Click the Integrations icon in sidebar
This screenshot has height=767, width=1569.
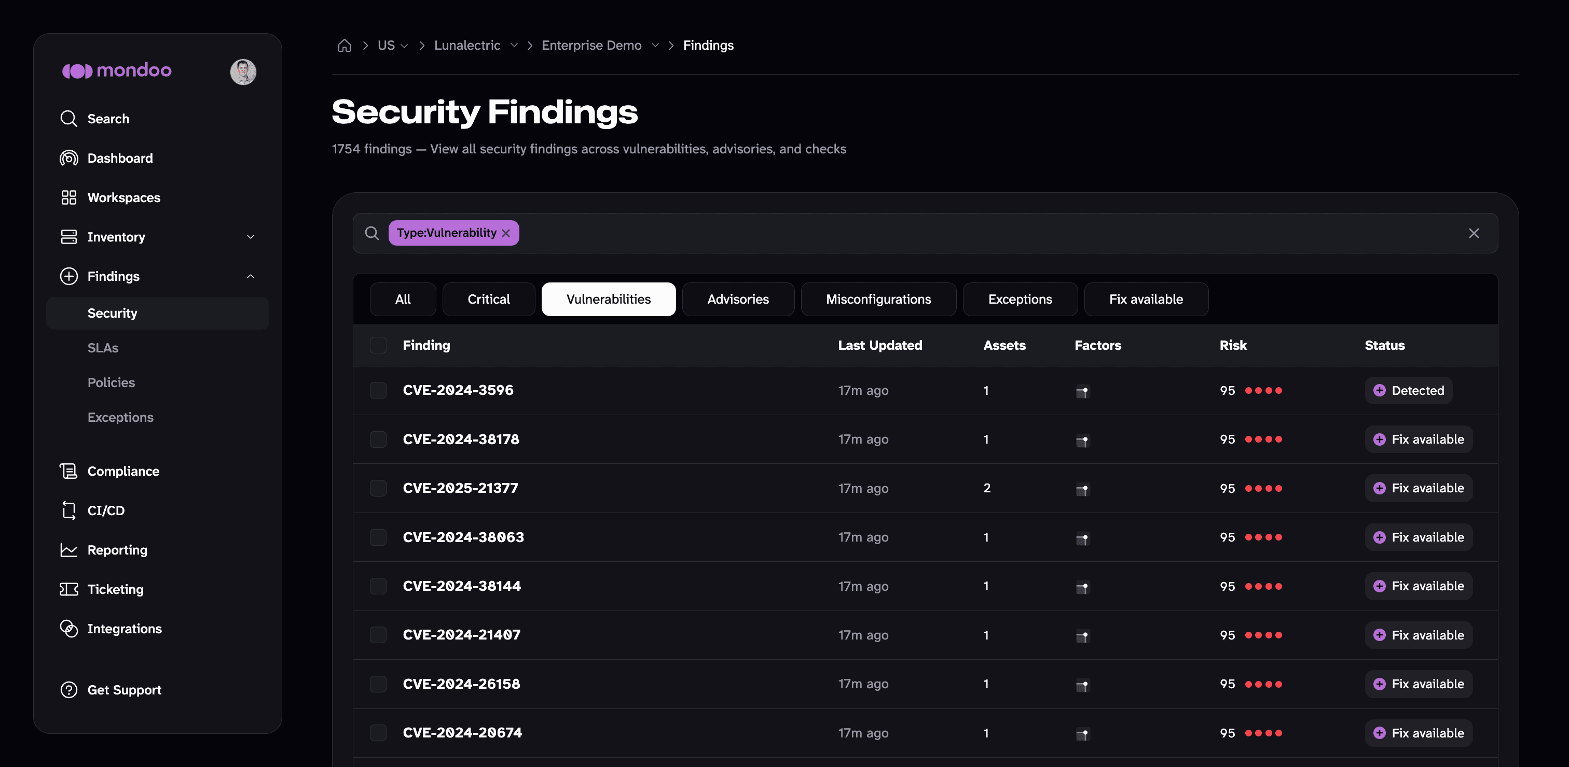69,628
